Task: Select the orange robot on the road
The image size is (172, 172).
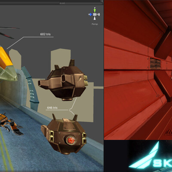Action: tap(11, 124)
